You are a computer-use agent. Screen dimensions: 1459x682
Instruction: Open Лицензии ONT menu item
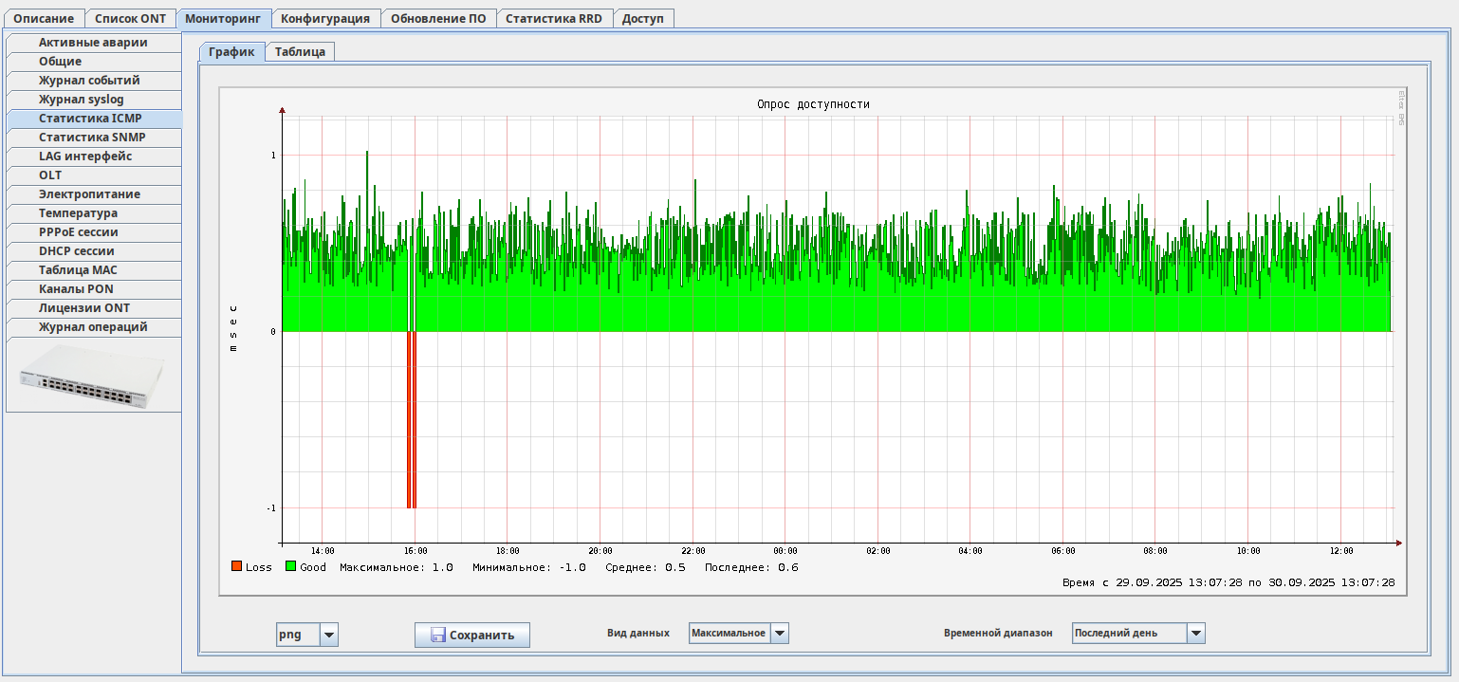coord(84,308)
